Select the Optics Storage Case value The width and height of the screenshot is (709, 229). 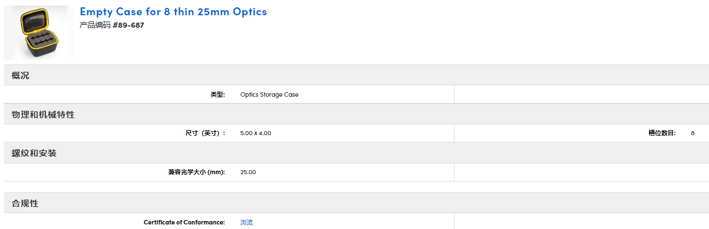click(x=269, y=94)
